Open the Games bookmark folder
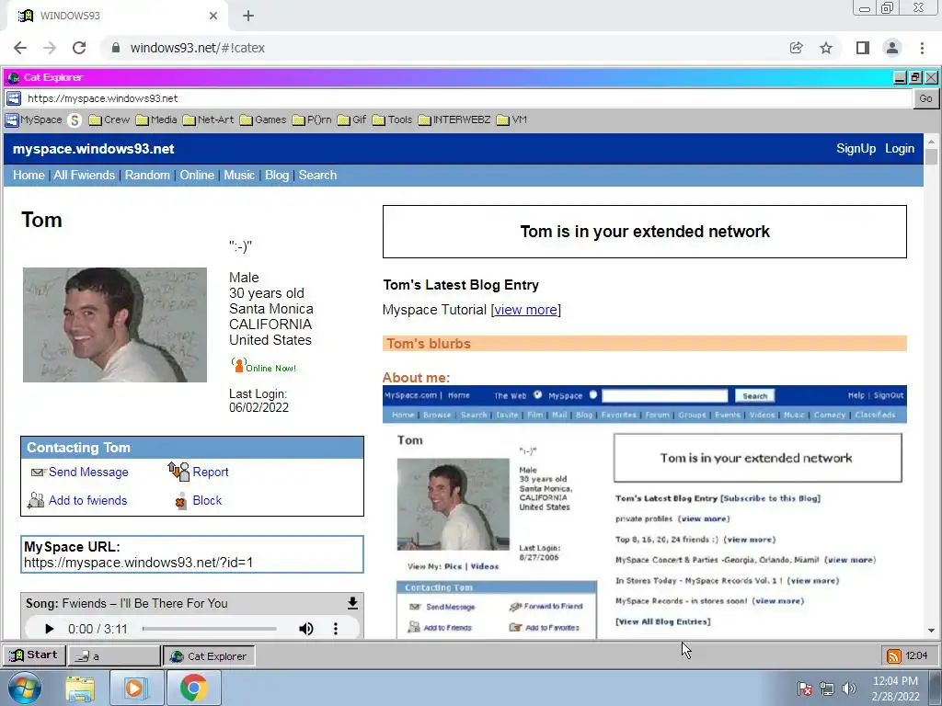Image resolution: width=942 pixels, height=706 pixels. (263, 120)
